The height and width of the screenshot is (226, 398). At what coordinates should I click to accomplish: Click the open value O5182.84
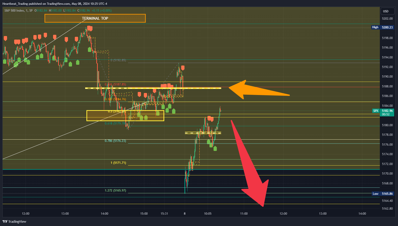[41, 11]
